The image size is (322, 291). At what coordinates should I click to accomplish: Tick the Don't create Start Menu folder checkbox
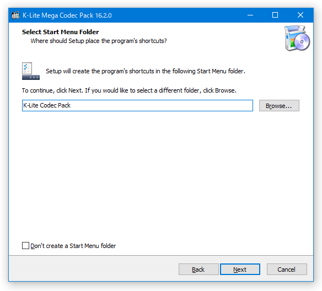[25, 245]
